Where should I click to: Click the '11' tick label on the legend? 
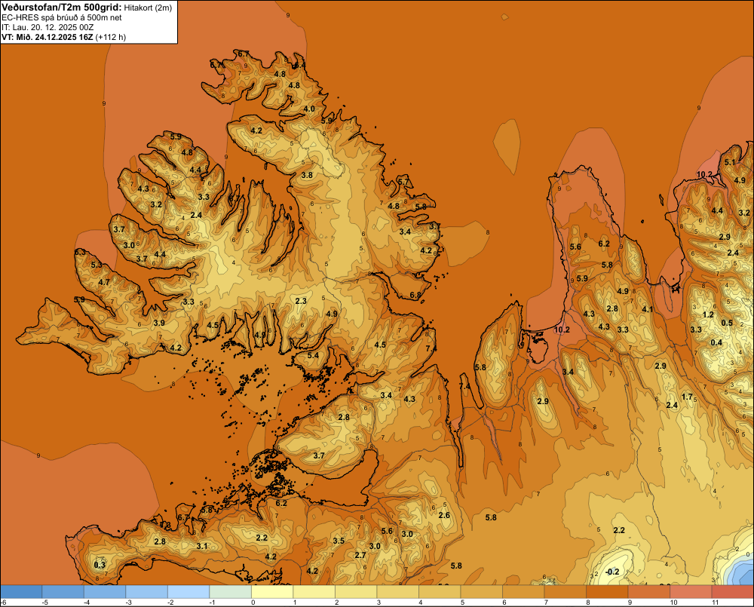pos(715,602)
